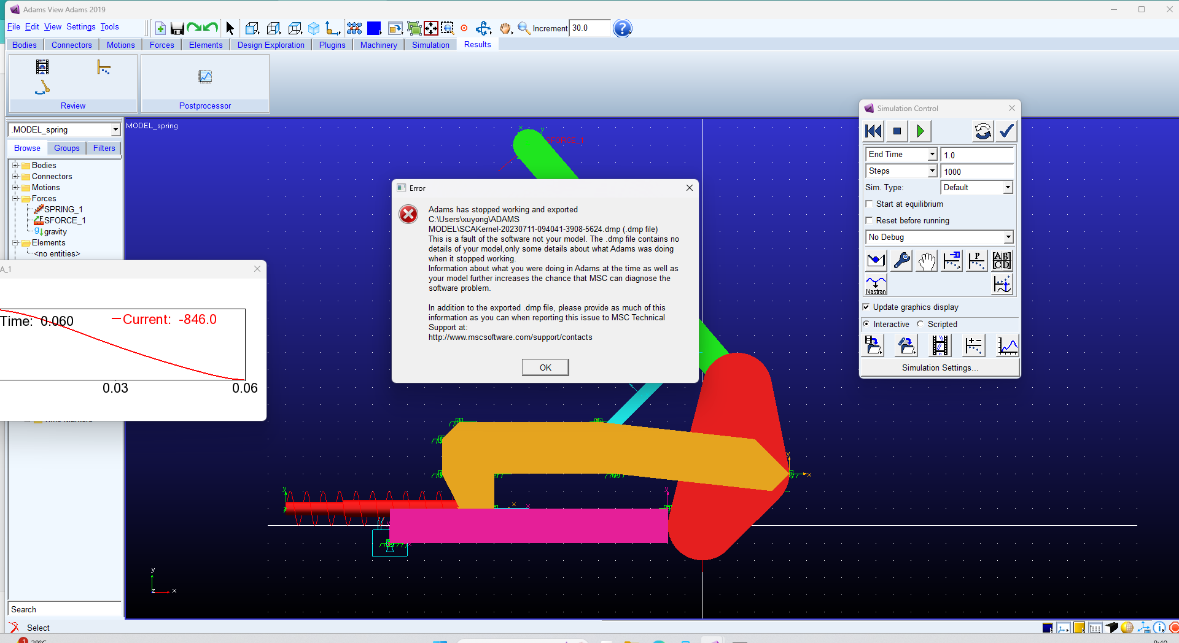The image size is (1179, 643).
Task: Click the animation filmstrip icon in Simulation Control
Action: 940,346
